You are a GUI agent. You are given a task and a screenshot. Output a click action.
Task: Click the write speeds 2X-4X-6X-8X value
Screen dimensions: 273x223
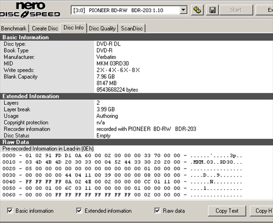[x=118, y=70]
